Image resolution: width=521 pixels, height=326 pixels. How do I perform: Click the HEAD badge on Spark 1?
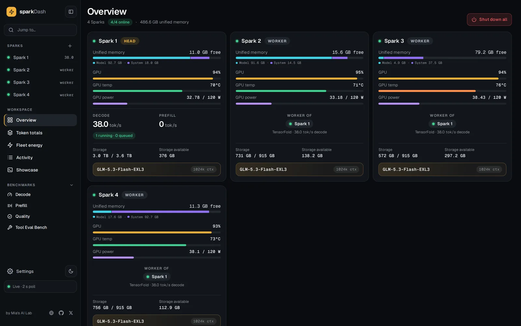[x=130, y=41]
